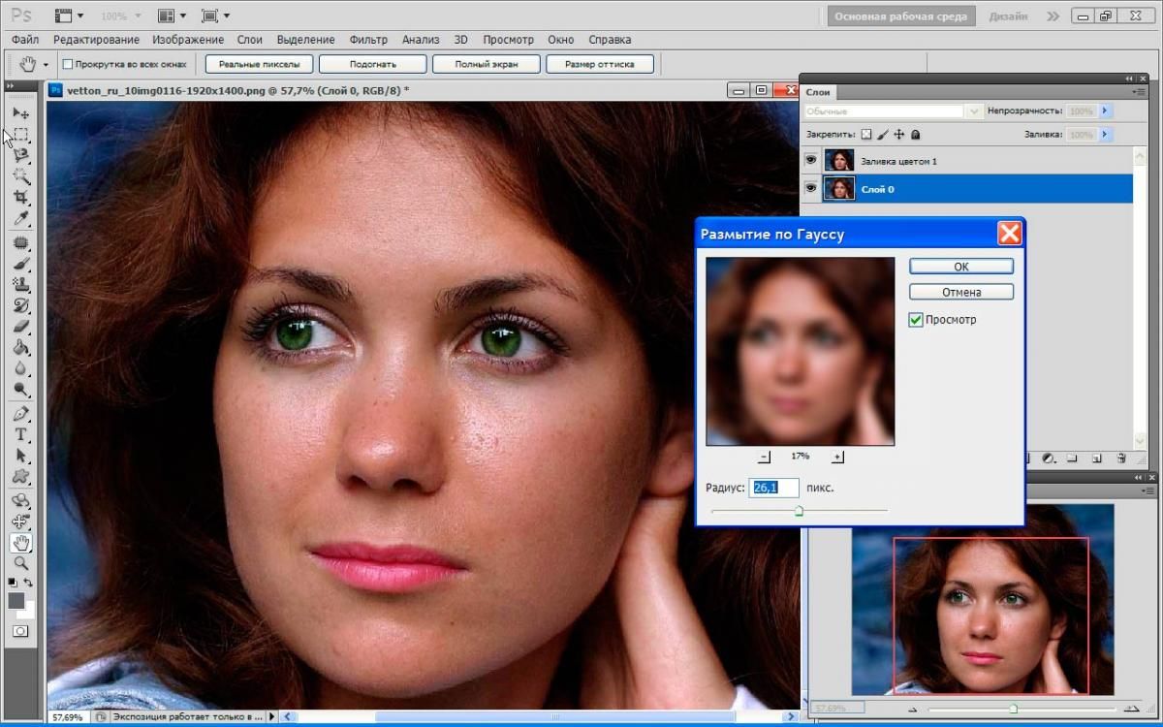Click the Navigator zoom slider handle

click(1014, 709)
